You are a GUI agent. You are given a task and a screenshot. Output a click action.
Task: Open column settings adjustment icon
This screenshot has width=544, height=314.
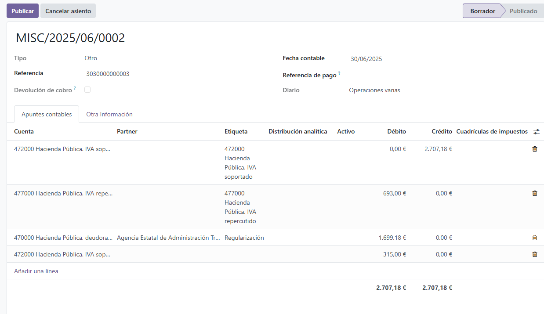tap(536, 132)
